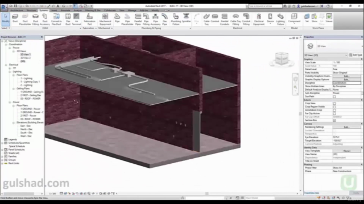The height and width of the screenshot is (204, 364).
Task: Select the Pipe Fitting tool
Action: (146, 19)
